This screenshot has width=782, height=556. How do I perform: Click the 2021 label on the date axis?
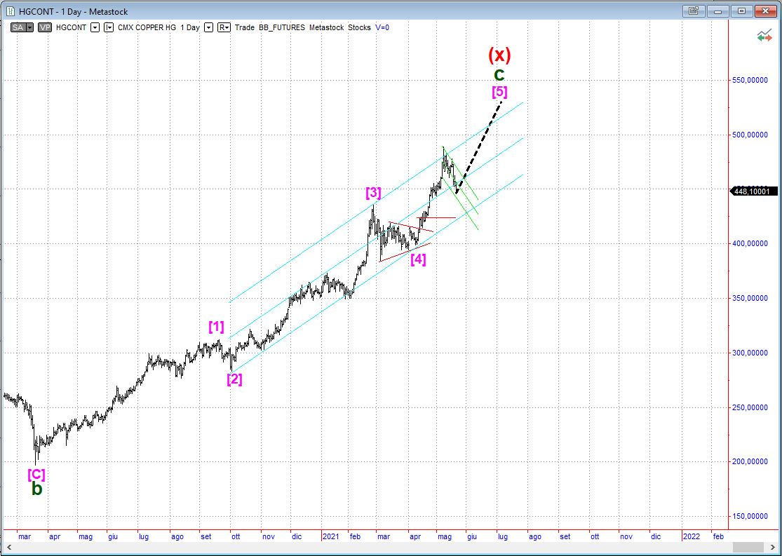coord(331,536)
